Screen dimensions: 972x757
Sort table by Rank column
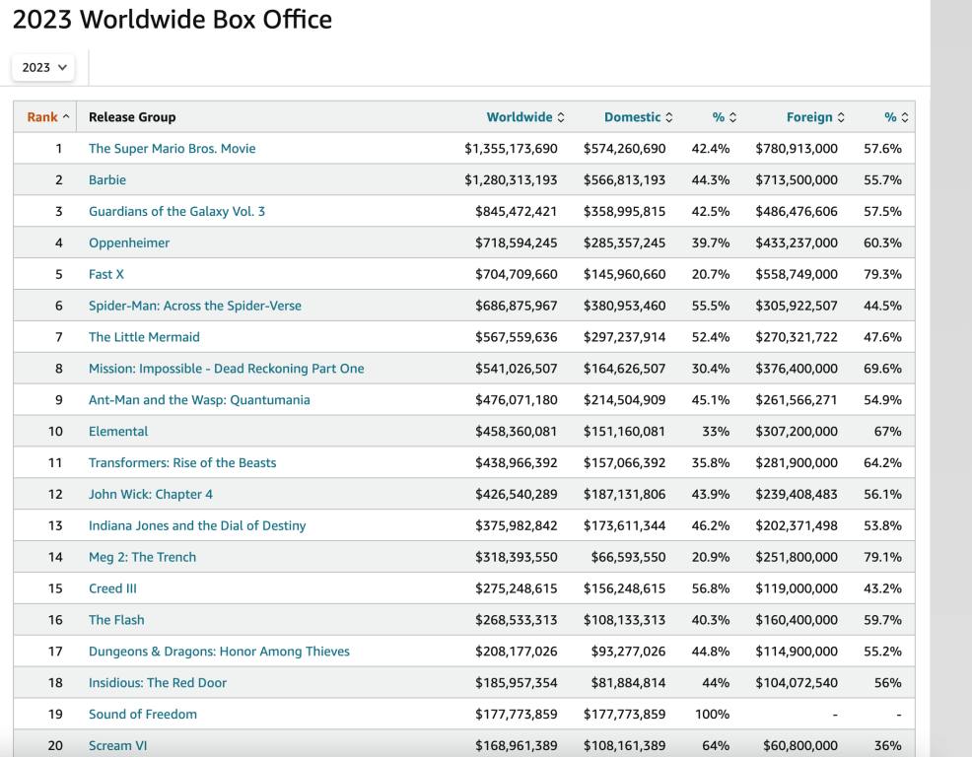(x=47, y=117)
